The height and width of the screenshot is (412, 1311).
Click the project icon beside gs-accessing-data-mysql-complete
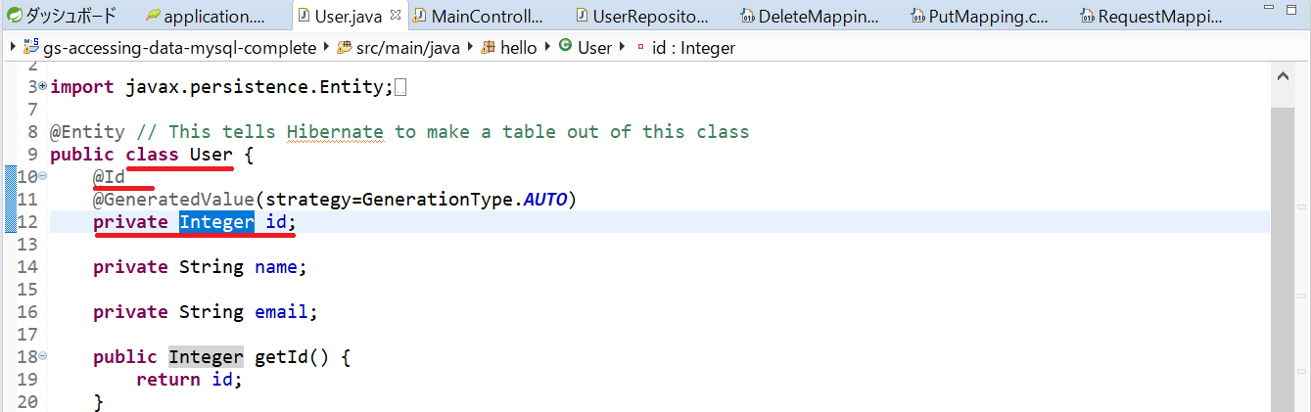29,47
